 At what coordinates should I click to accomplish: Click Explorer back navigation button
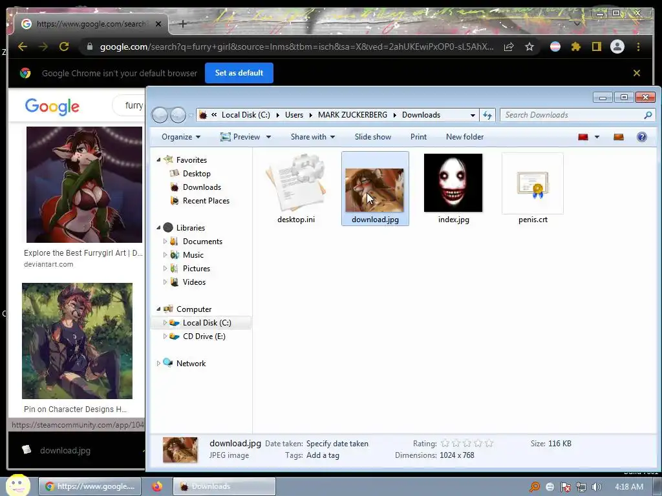(160, 115)
